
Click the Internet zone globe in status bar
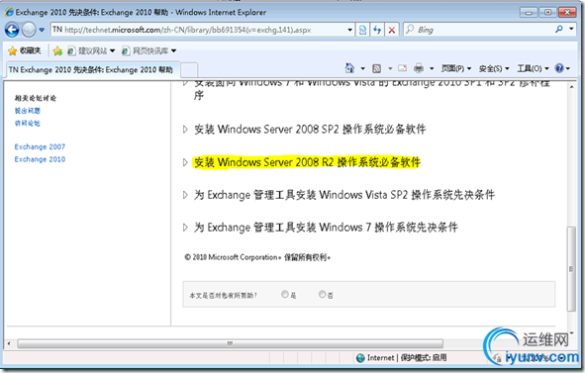click(360, 358)
